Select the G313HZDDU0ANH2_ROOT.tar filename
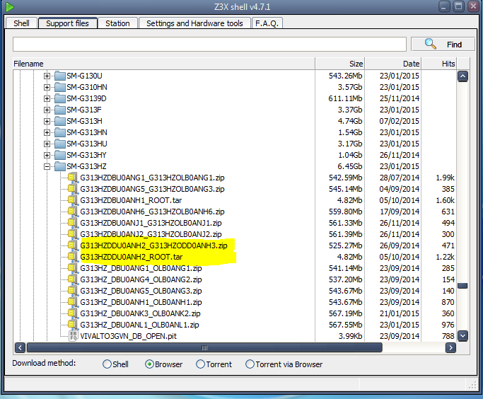 tap(132, 257)
